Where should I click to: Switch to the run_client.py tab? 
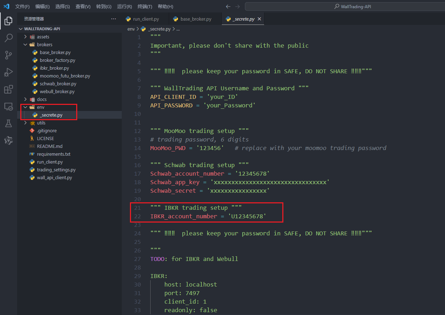pos(146,19)
